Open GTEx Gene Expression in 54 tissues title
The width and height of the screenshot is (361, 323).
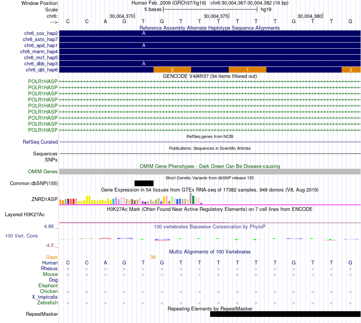pyautogui.click(x=210, y=190)
